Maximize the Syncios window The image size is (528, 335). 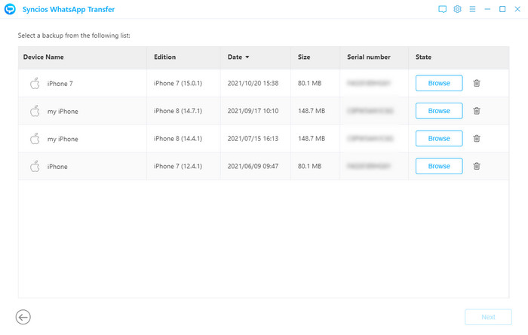502,9
